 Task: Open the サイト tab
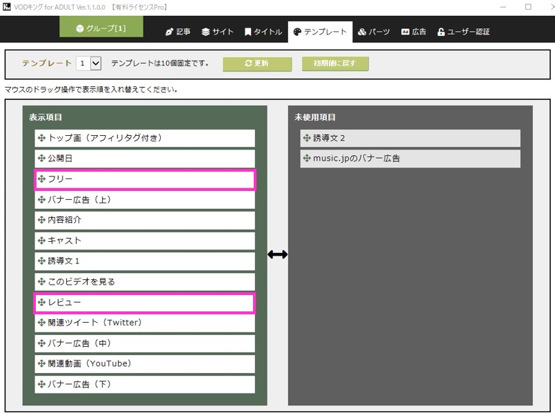pyautogui.click(x=217, y=32)
